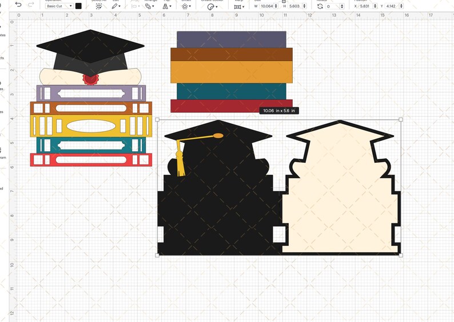Click the Select All icon
The image size is (454, 322).
pyautogui.click(x=99, y=6)
